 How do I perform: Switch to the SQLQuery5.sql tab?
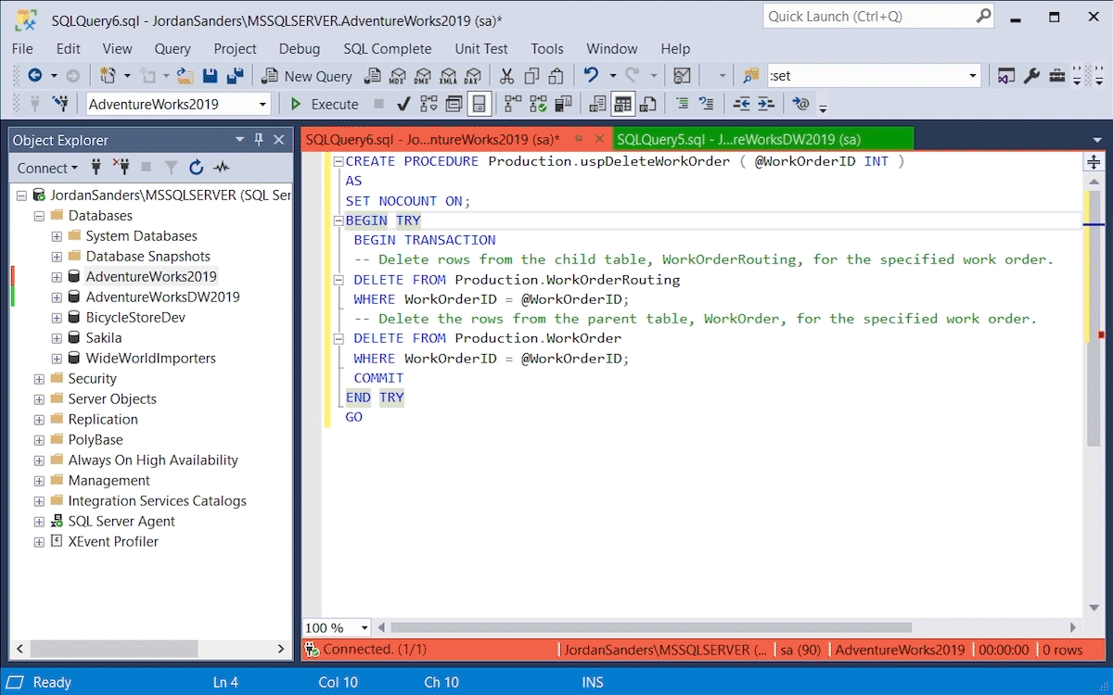(x=738, y=139)
